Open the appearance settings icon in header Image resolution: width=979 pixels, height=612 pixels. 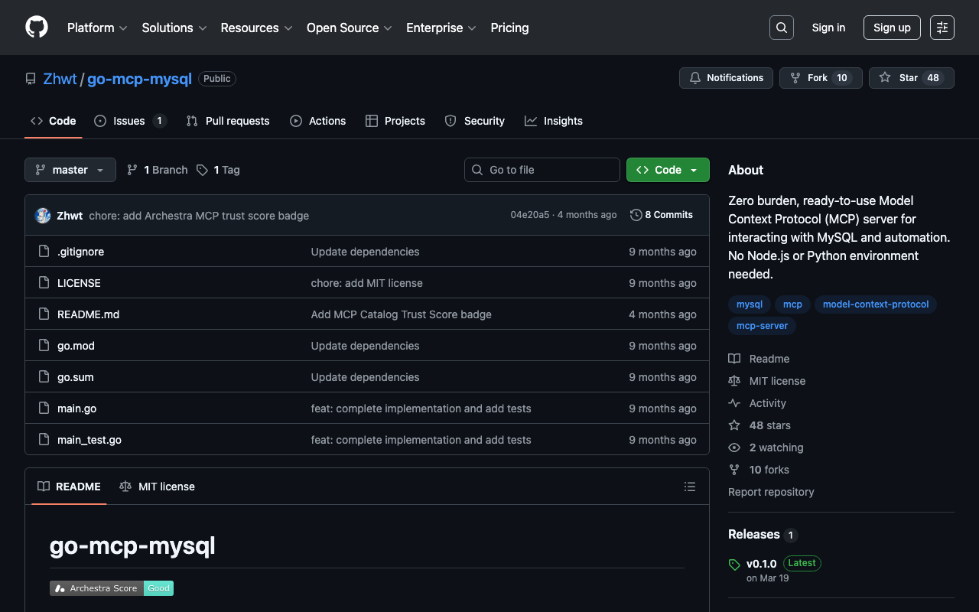click(942, 28)
